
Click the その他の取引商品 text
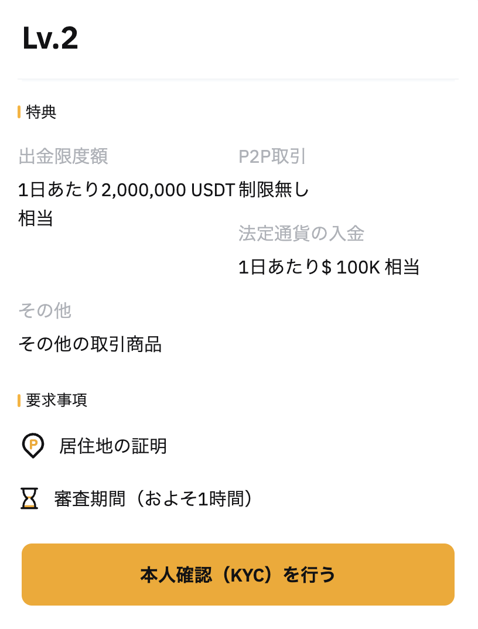click(x=90, y=344)
